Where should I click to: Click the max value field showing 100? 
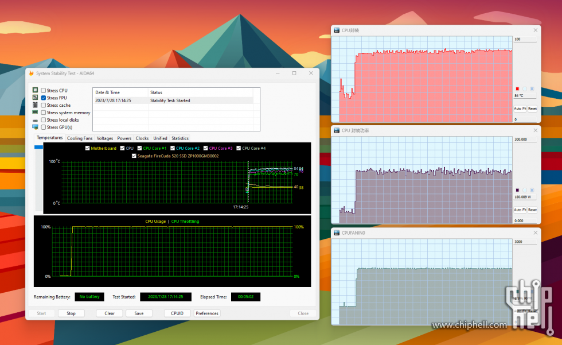click(x=525, y=39)
